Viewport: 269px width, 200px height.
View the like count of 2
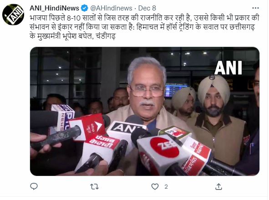tap(166, 187)
